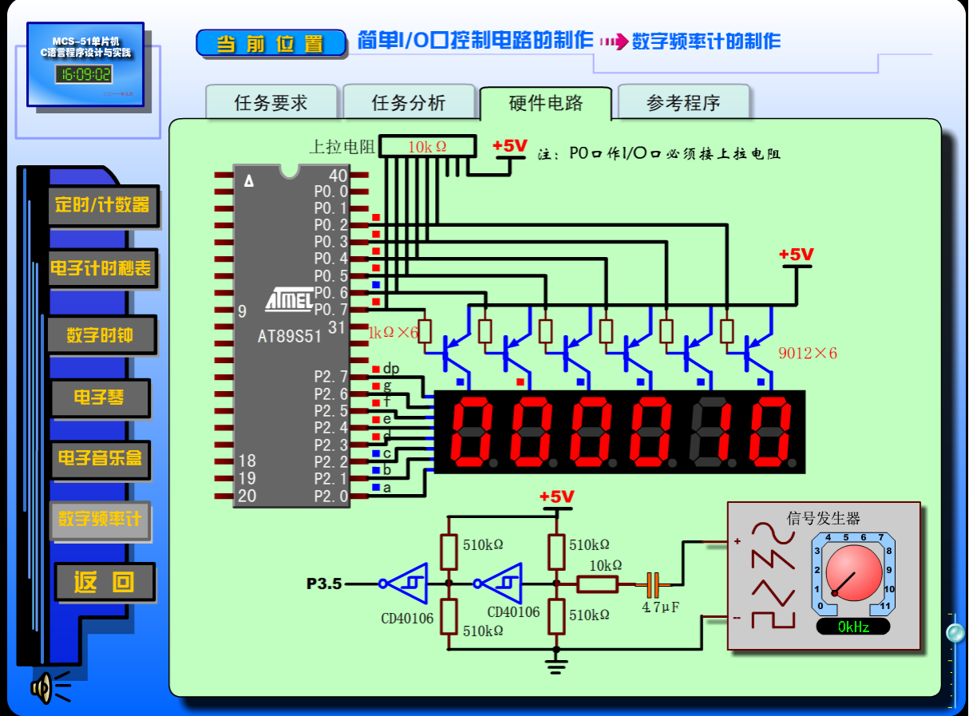Click number 5 on the knob scale
969x716 pixels.
(x=846, y=537)
